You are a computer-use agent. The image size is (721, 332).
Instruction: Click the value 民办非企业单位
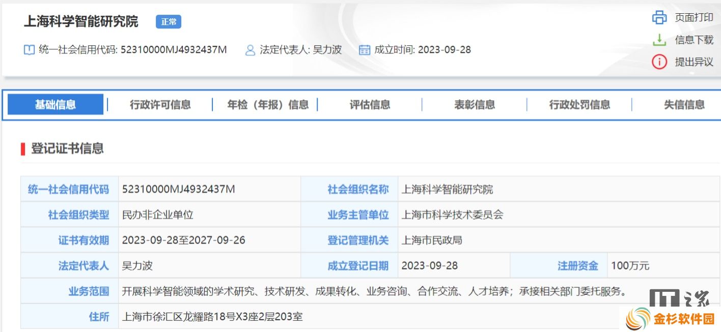tap(158, 215)
